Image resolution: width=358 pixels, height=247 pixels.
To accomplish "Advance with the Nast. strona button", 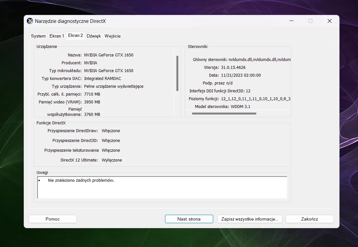I will point(189,219).
